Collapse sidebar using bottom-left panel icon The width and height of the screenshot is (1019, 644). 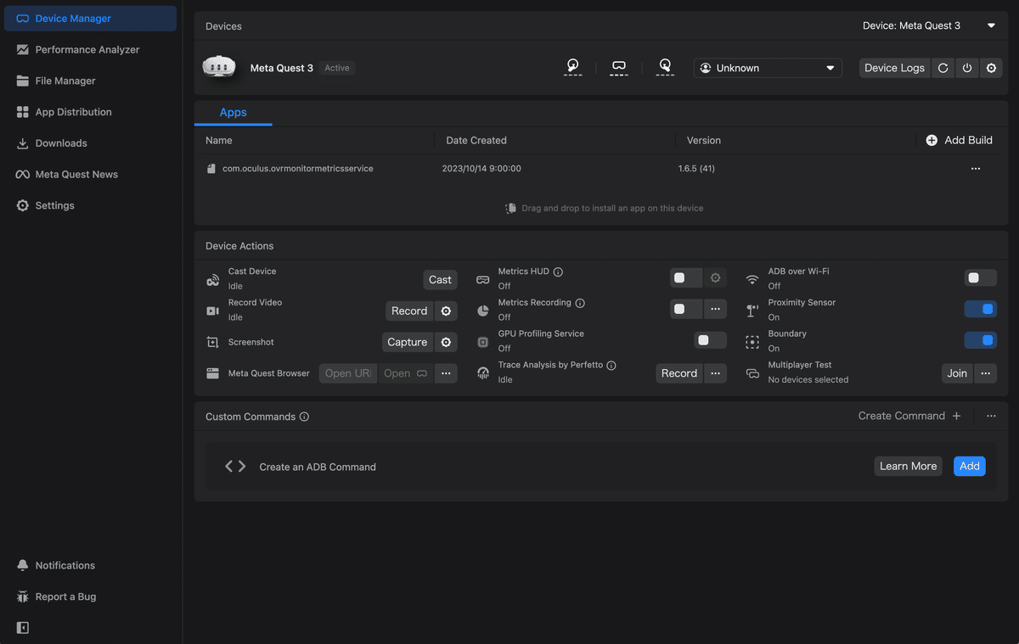[23, 628]
